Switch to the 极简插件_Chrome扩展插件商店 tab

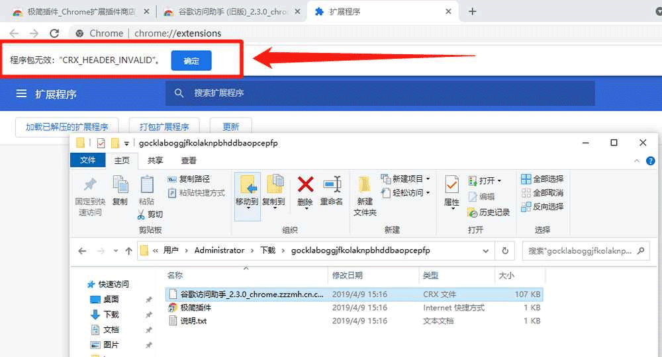click(x=80, y=11)
